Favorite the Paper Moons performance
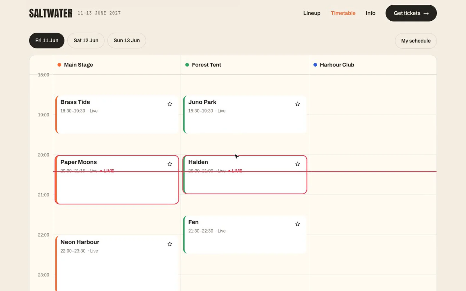 pos(170,164)
